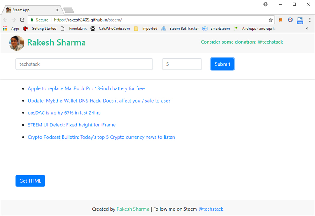Click the Rakesh Sharma profile photo

tap(17, 43)
